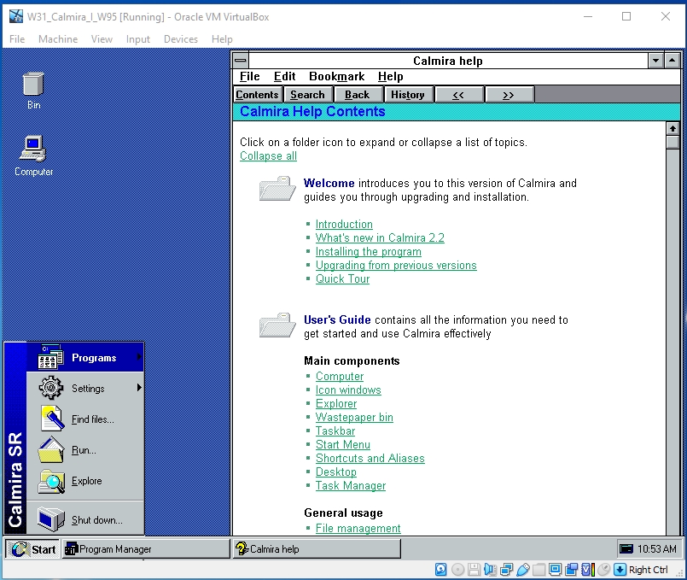Click the help scrollbar thumb

pyautogui.click(x=672, y=143)
